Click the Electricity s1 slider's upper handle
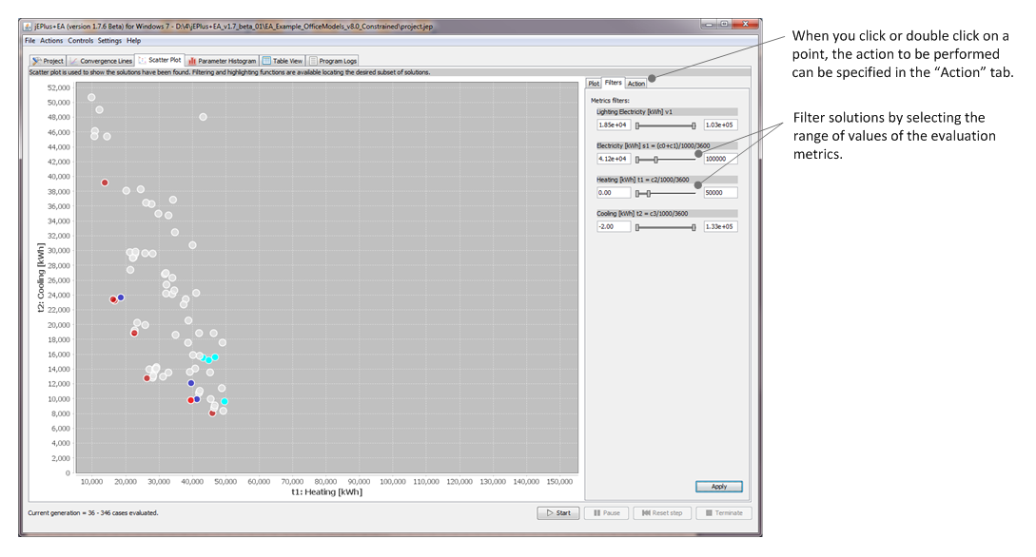Viewport: 1036px width, 557px height. [x=655, y=160]
